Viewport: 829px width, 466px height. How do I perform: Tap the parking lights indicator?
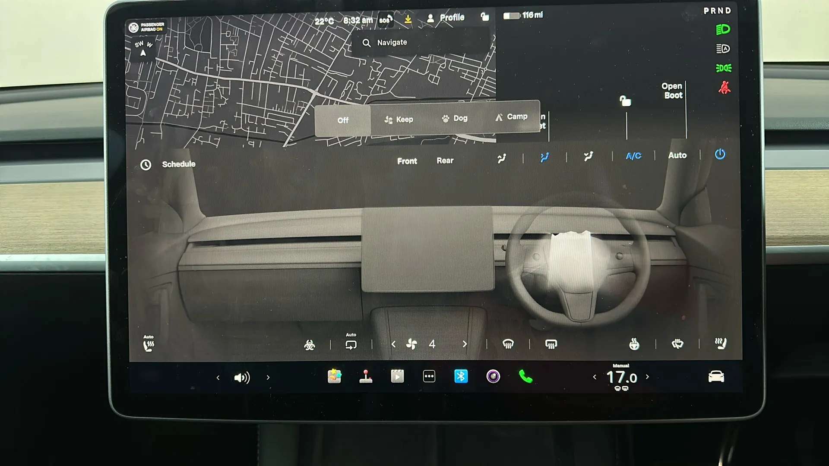723,68
